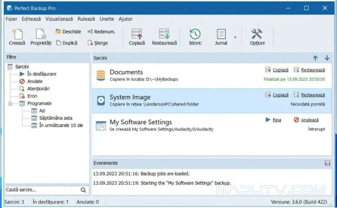
Task: Click the Starting My Software Settings event
Action: [162, 183]
